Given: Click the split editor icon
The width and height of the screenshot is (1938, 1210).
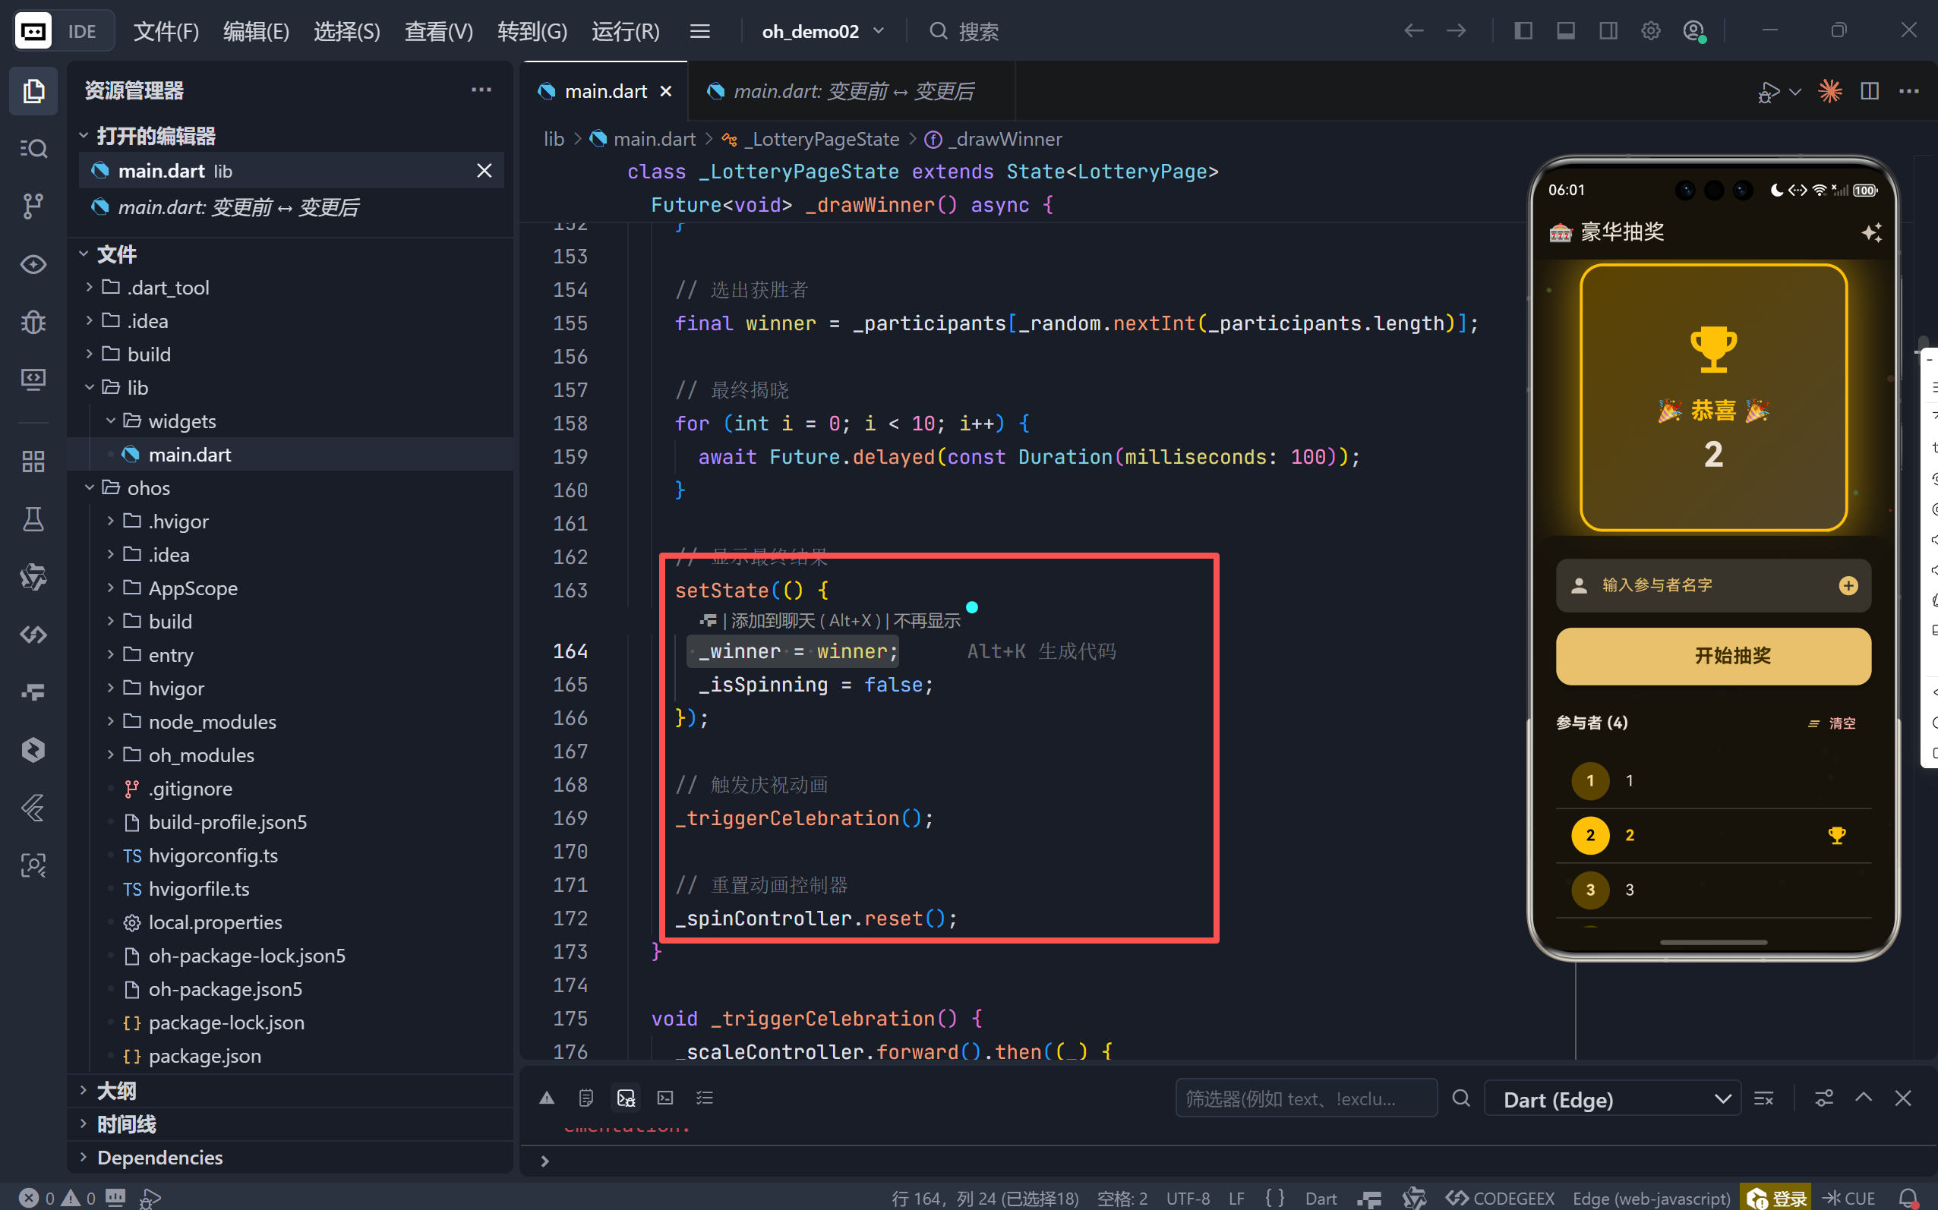Looking at the screenshot, I should coord(1869,91).
